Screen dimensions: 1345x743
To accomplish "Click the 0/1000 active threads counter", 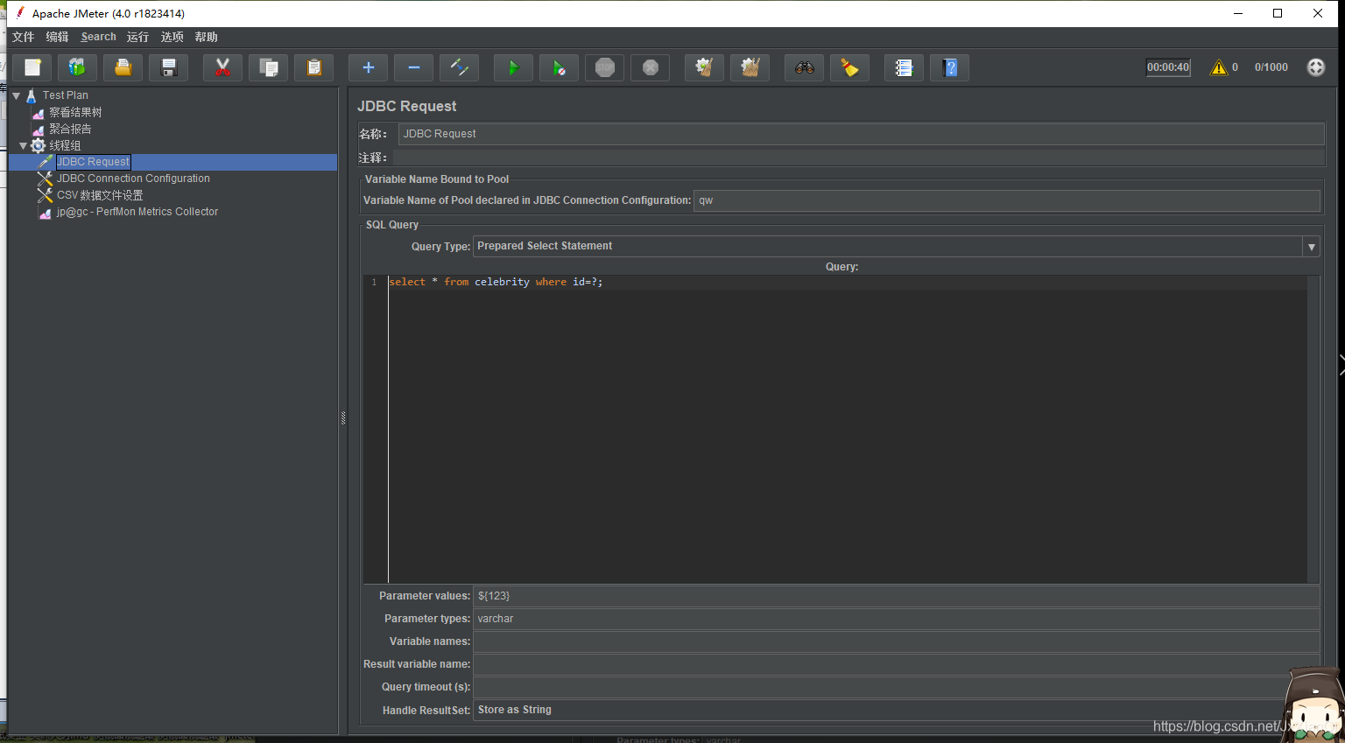I will click(x=1271, y=67).
